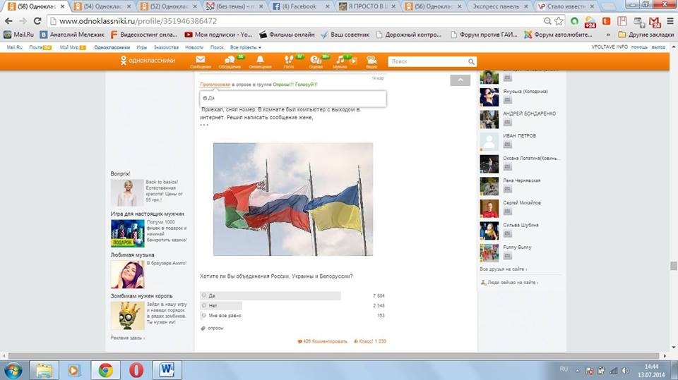This screenshot has height=380, width=678.
Task: Click scroll-to-top arrow button above friends
Action: (460, 80)
